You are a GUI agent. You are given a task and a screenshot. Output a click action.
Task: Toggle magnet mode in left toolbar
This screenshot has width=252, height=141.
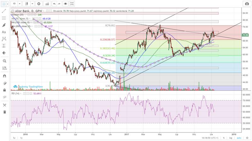tap(4, 76)
